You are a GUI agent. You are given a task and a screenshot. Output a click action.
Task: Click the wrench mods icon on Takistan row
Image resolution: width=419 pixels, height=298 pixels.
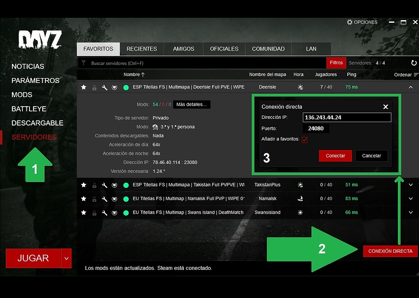coord(104,185)
